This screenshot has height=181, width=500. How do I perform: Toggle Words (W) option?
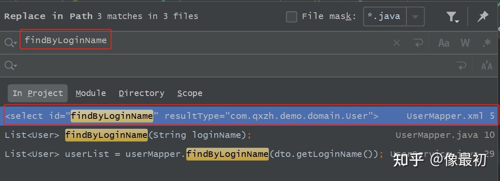coord(465,43)
